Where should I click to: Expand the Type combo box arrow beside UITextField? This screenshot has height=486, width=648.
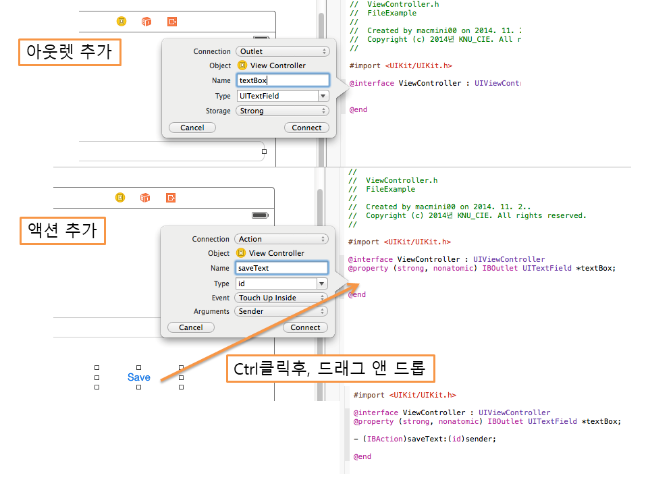323,96
